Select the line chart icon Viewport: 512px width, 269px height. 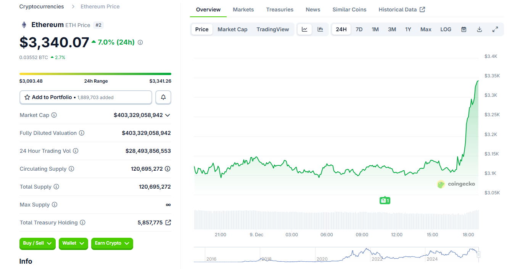(304, 29)
